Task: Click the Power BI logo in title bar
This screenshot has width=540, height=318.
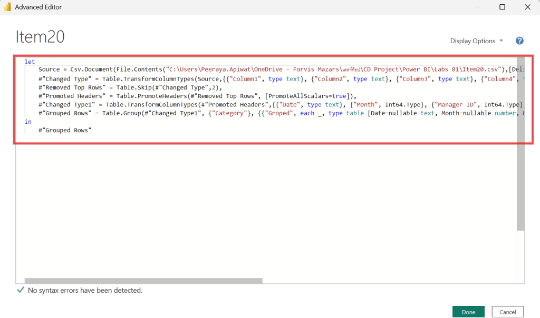Action: coord(7,7)
